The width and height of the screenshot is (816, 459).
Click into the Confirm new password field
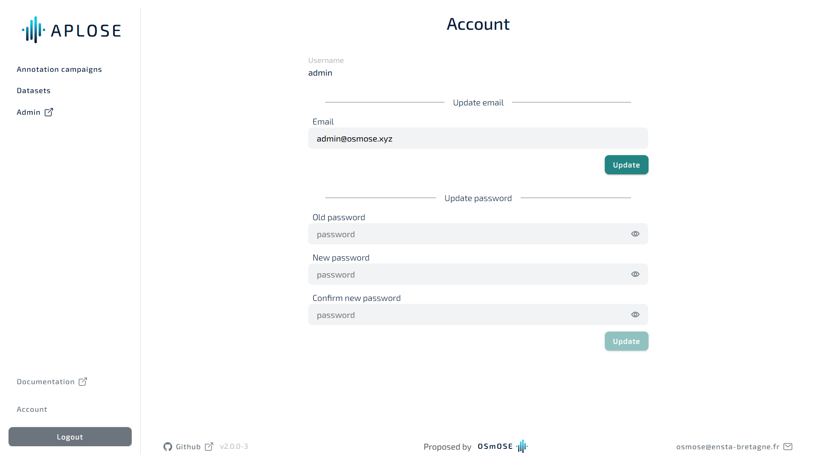pos(467,315)
